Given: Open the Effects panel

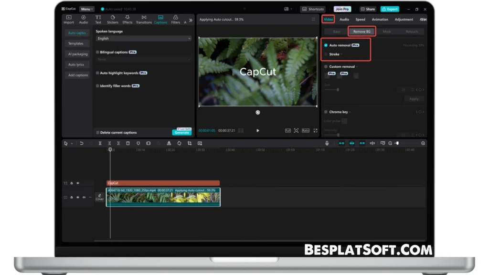Looking at the screenshot, I should point(127,20).
